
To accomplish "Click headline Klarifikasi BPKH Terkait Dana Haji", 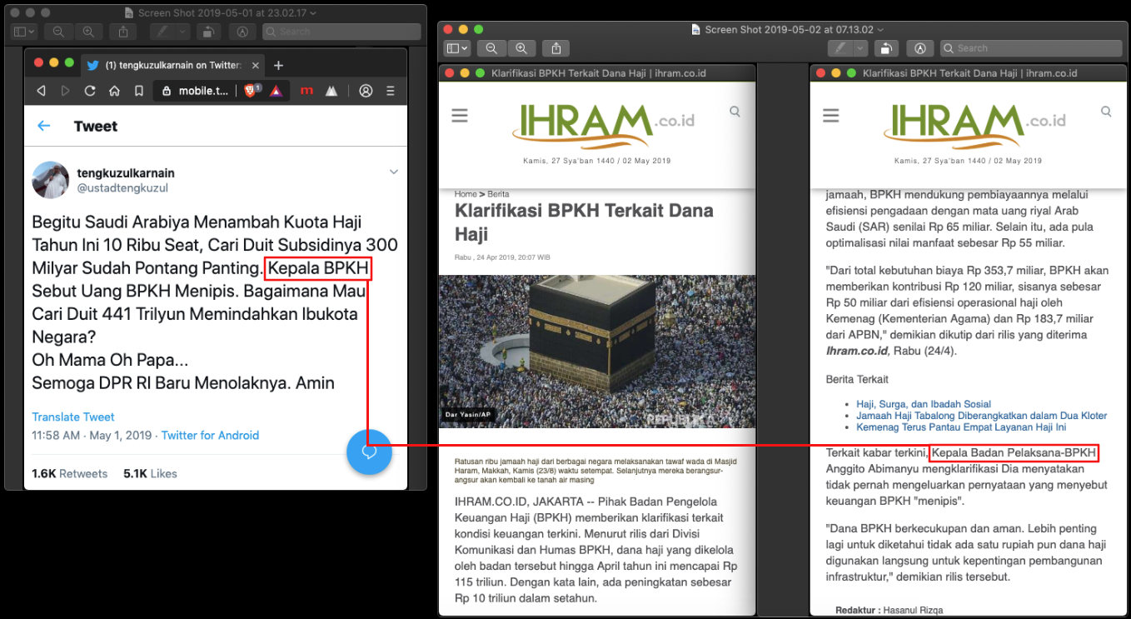I will (584, 222).
